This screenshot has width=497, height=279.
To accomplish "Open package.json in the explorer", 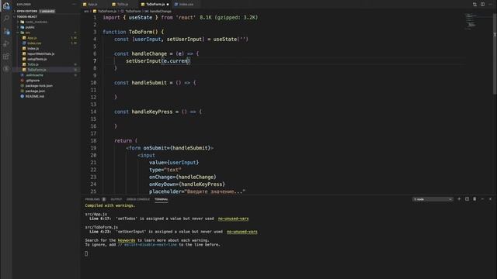I will click(x=35, y=91).
